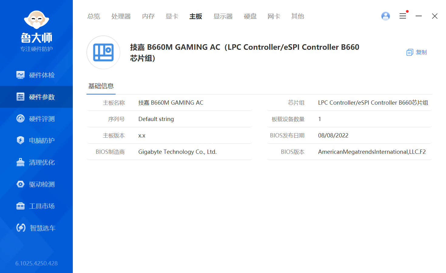Image resolution: width=446 pixels, height=273 pixels.
Task: Click the 专注硬件防护 slogan text
Action: 36,49
